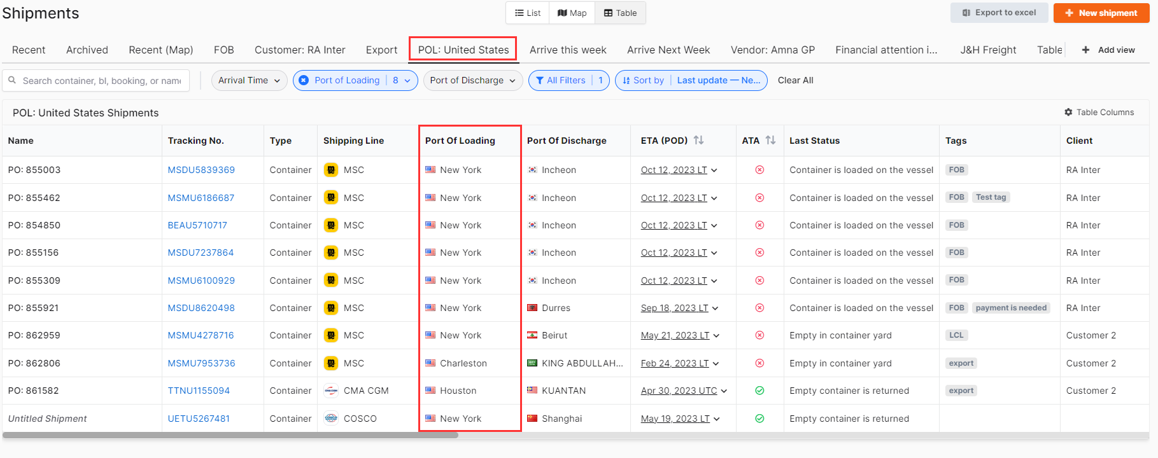Open J&H Freight tab
The height and width of the screenshot is (458, 1158).
click(x=988, y=50)
